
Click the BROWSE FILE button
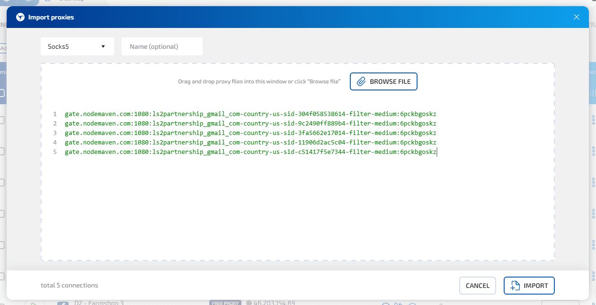tap(383, 81)
